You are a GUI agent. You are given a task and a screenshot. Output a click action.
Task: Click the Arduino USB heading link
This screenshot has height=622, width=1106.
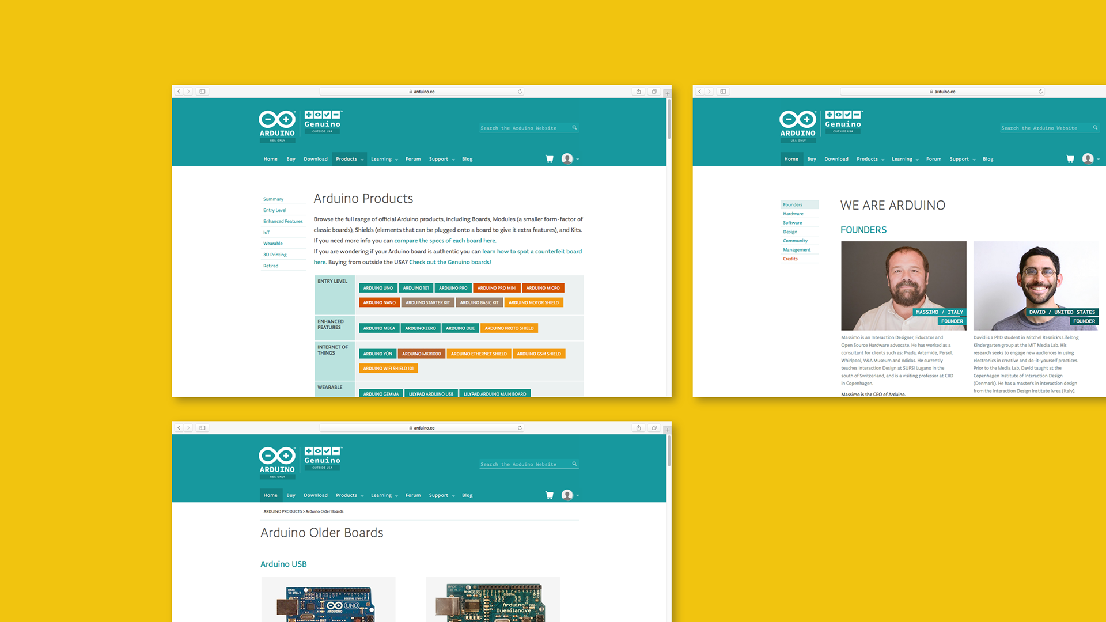(x=283, y=564)
